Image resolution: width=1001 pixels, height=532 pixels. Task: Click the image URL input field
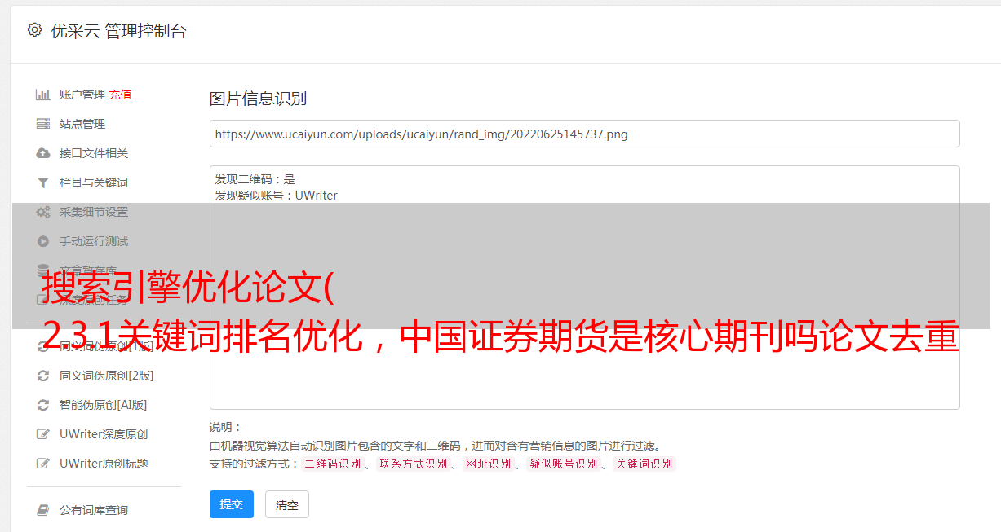584,134
